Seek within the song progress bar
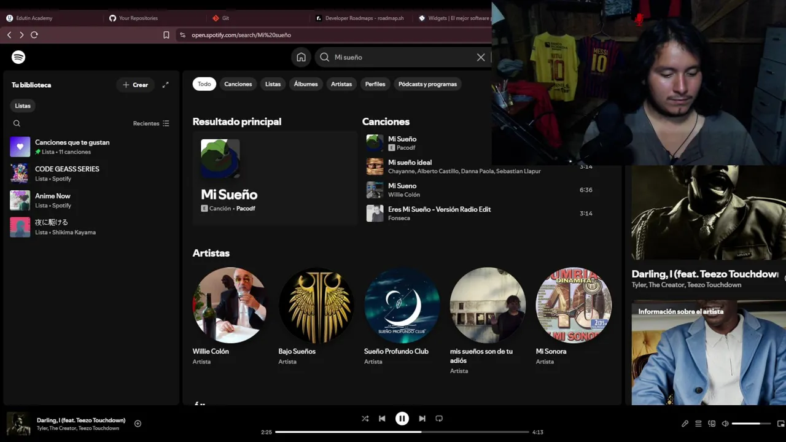This screenshot has height=442, width=786. point(402,432)
